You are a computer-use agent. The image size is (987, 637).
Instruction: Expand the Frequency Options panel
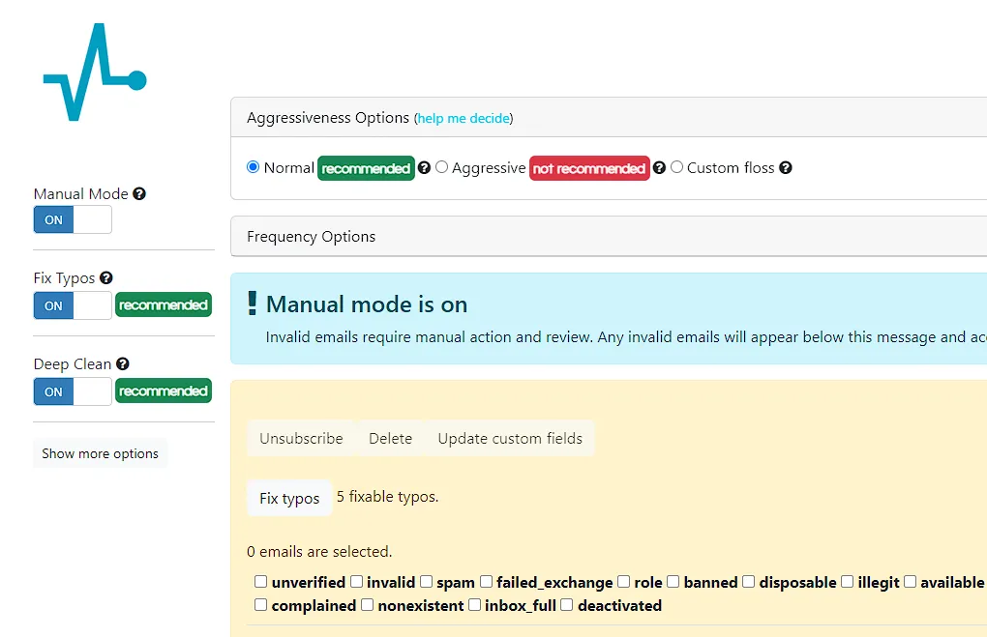tap(609, 237)
